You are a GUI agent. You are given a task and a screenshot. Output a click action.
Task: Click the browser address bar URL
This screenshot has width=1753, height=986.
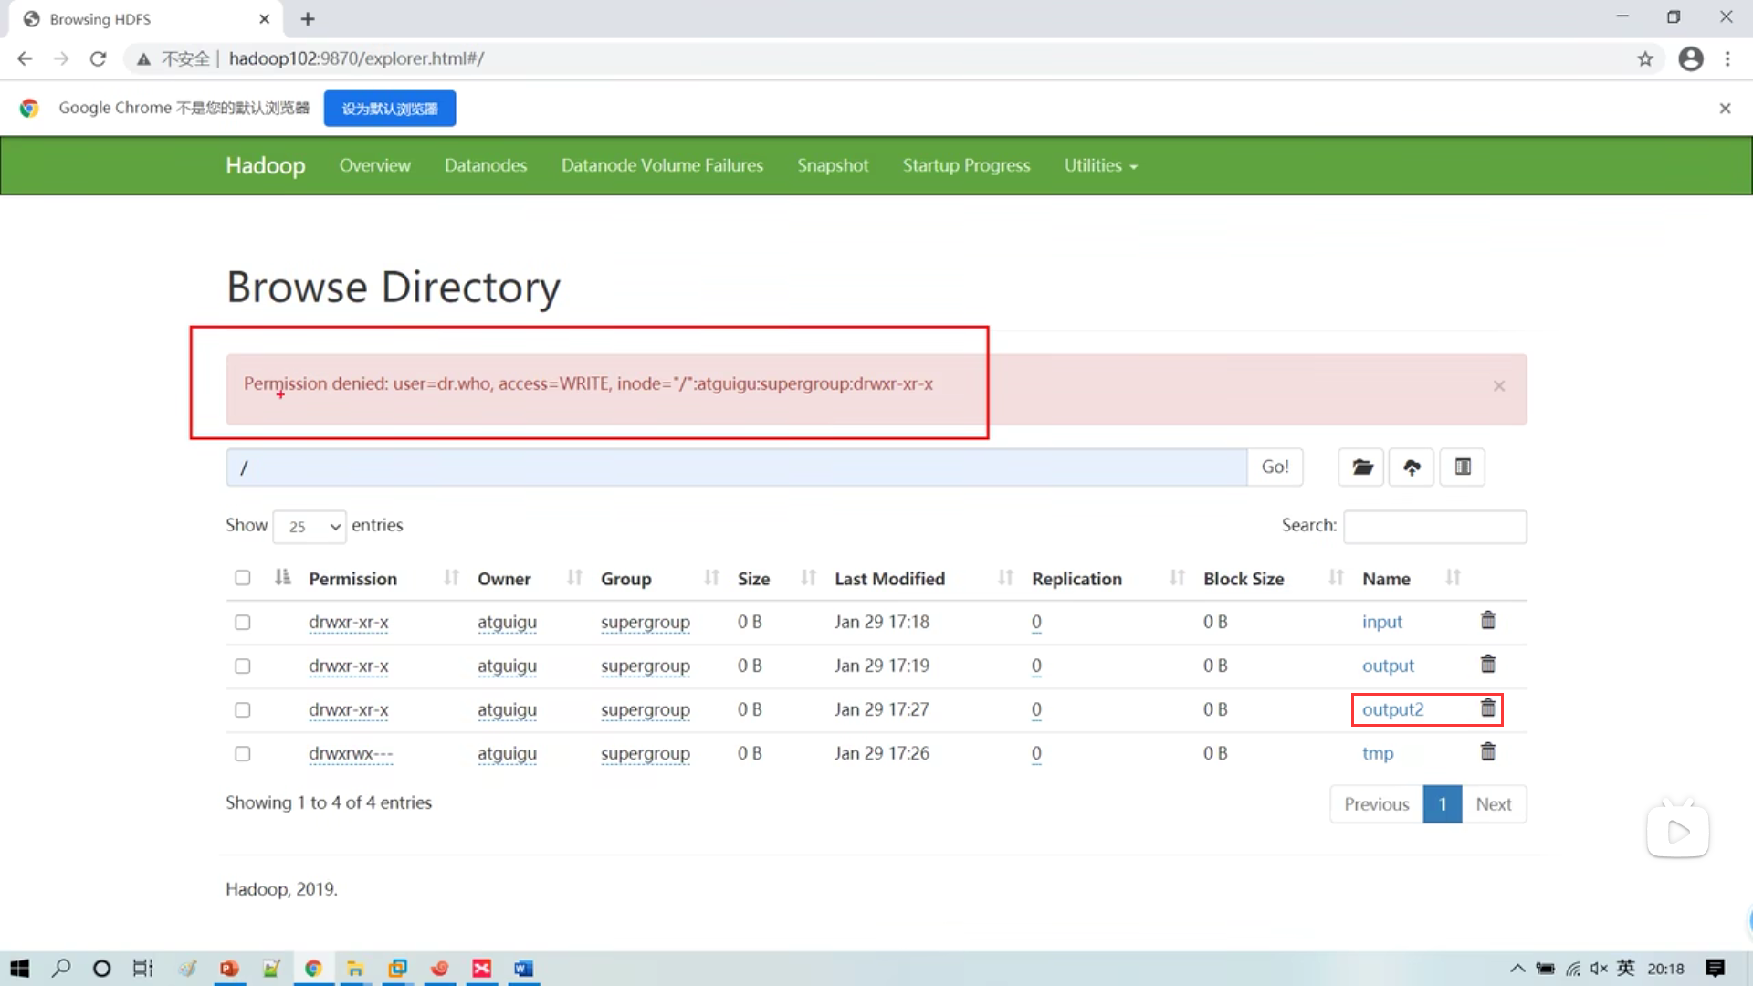[356, 58]
